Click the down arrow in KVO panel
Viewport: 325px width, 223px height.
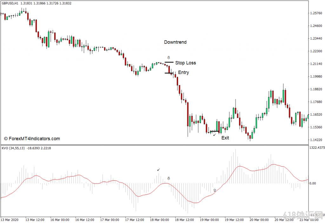tap(169, 178)
